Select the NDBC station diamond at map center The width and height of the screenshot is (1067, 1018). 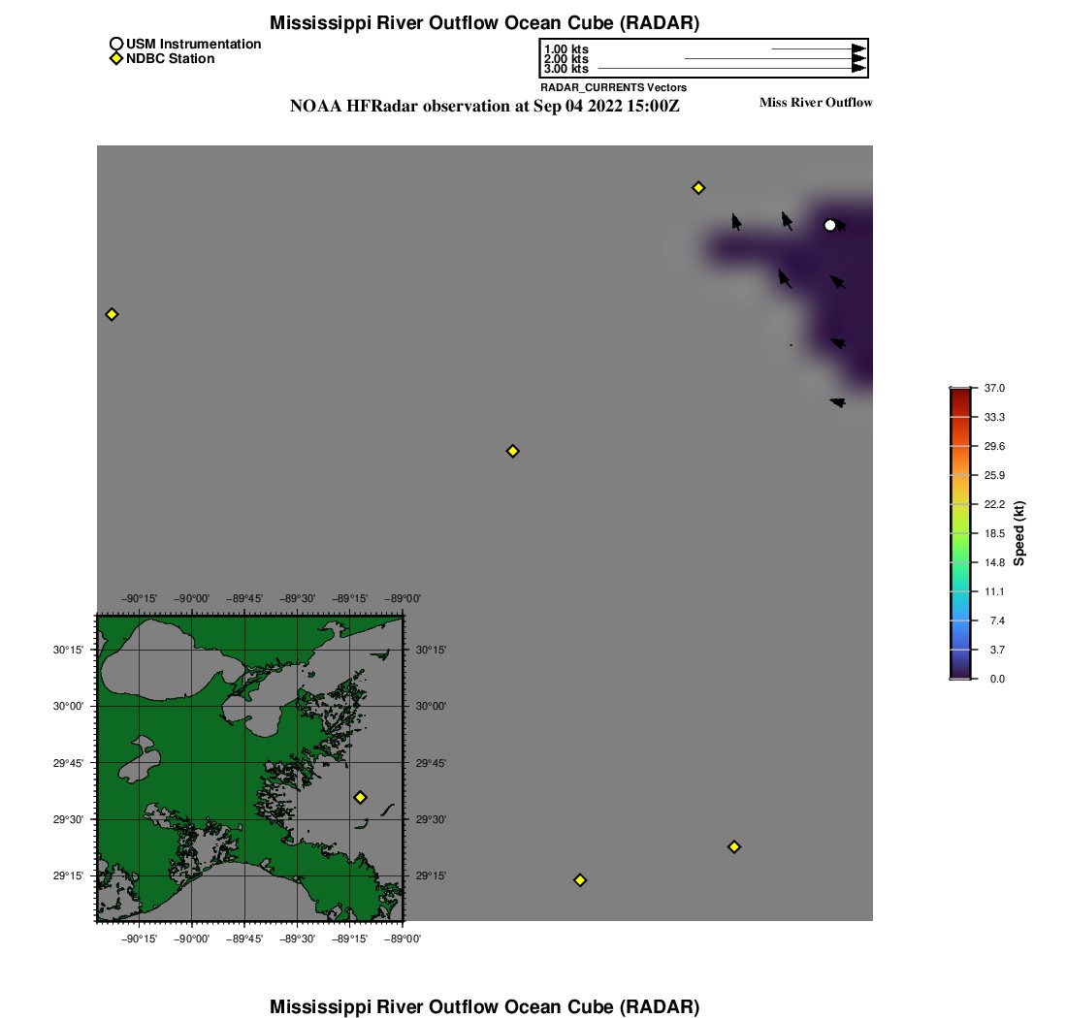(513, 451)
